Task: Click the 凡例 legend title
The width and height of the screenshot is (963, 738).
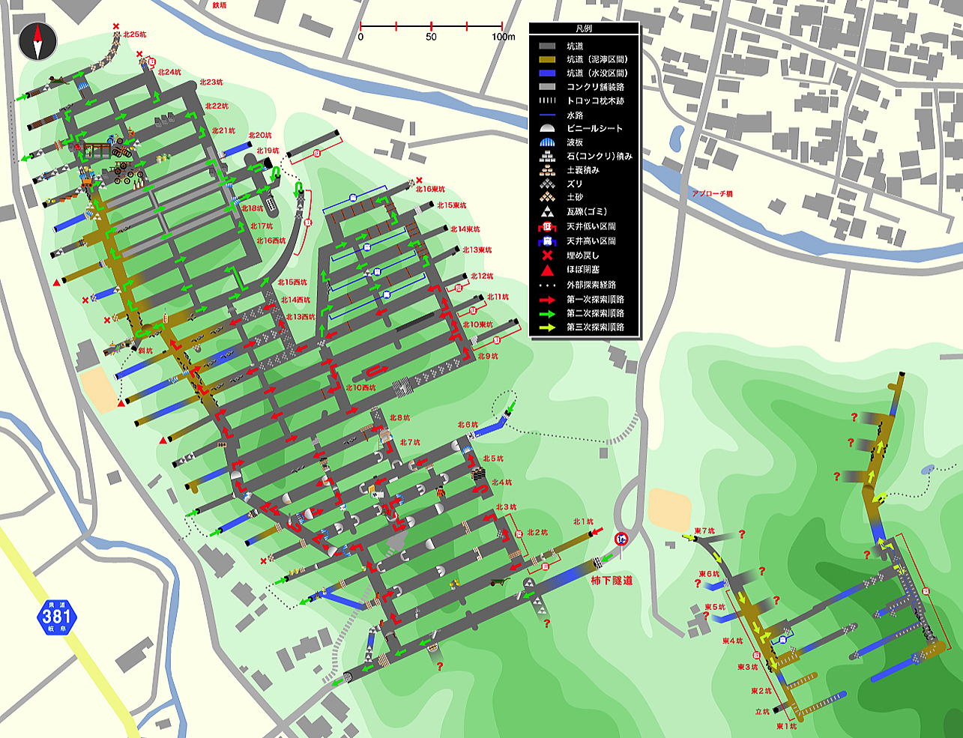Action: pos(584,29)
